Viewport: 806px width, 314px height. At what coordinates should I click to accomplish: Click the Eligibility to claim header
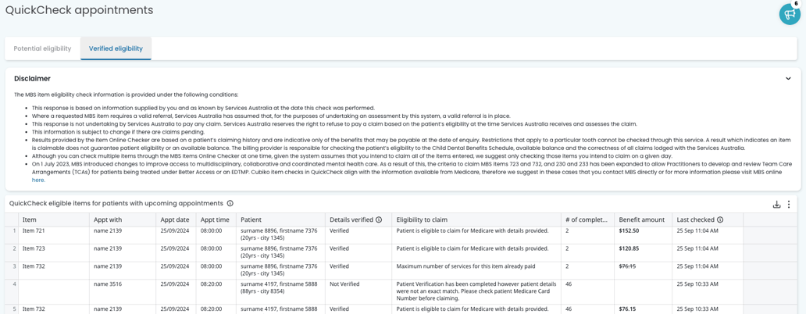point(422,220)
